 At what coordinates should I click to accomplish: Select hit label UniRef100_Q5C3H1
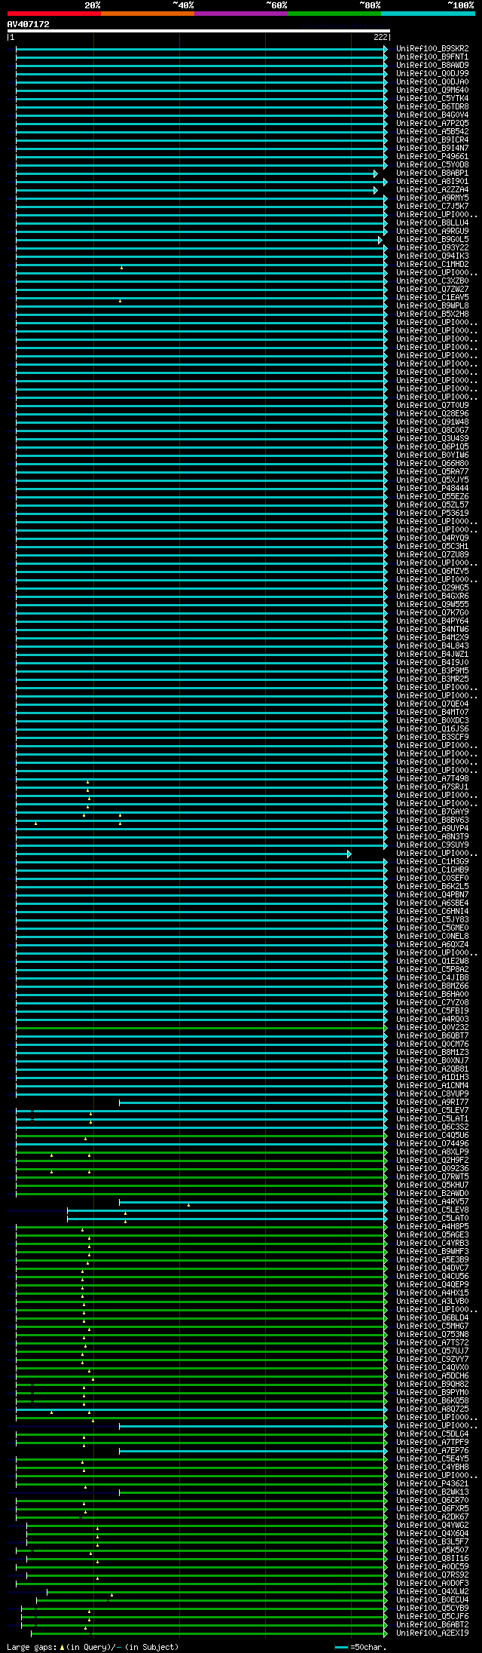[432, 547]
